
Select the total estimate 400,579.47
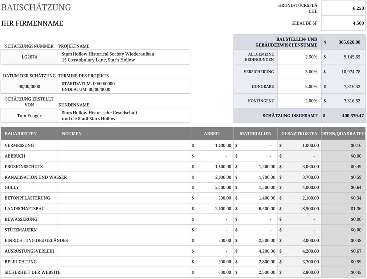click(343, 116)
